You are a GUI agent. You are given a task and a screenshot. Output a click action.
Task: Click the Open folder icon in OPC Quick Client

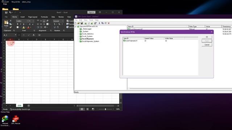78,23
